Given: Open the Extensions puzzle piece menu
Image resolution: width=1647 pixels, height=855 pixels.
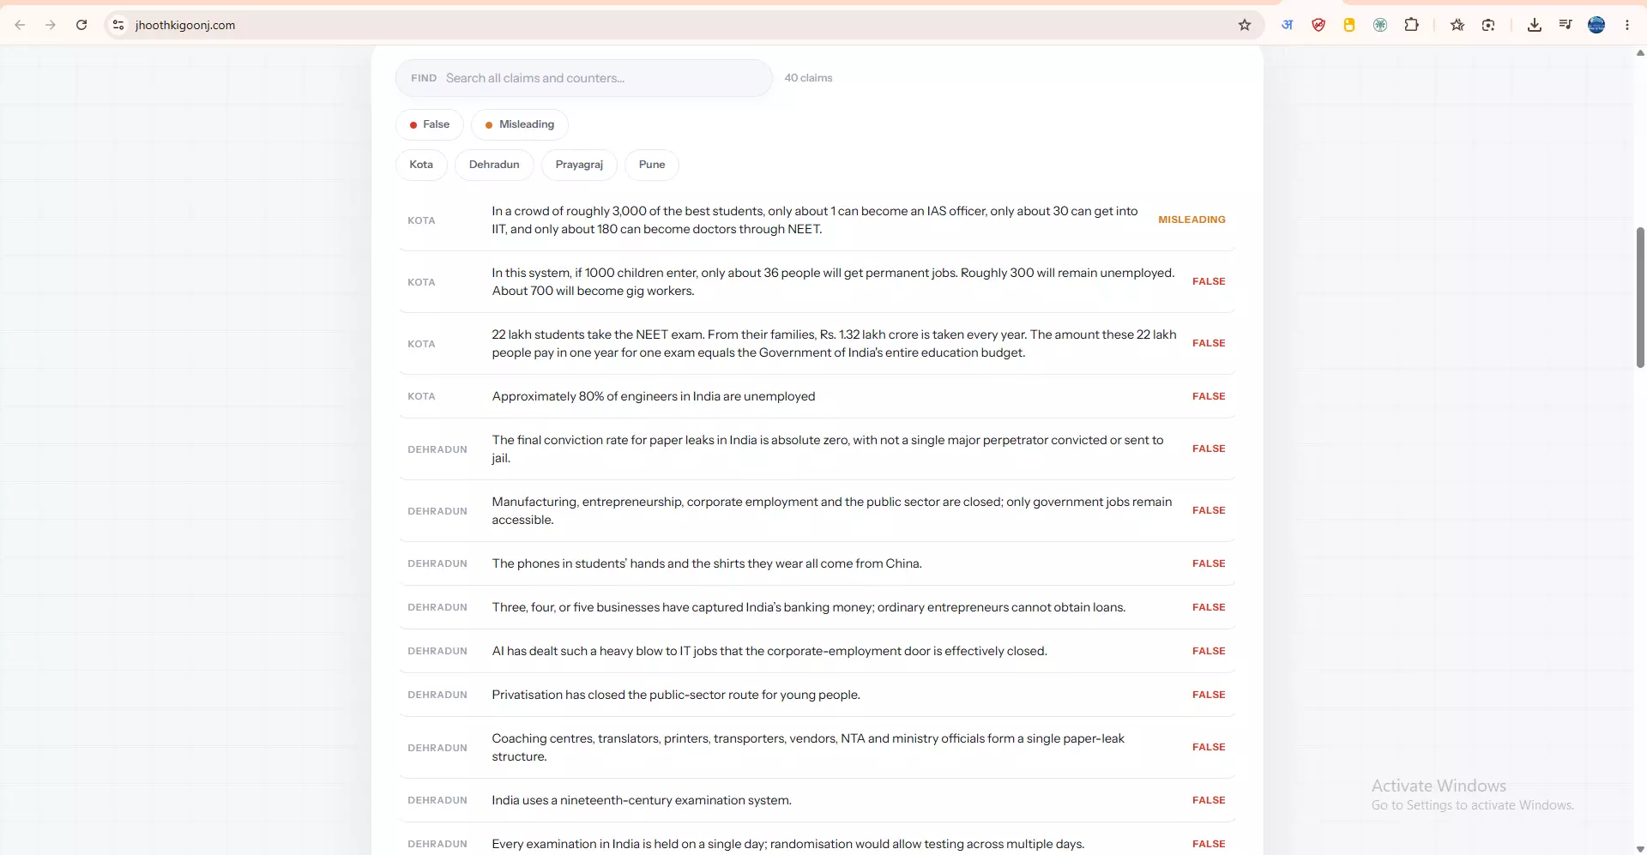Looking at the screenshot, I should (x=1411, y=25).
